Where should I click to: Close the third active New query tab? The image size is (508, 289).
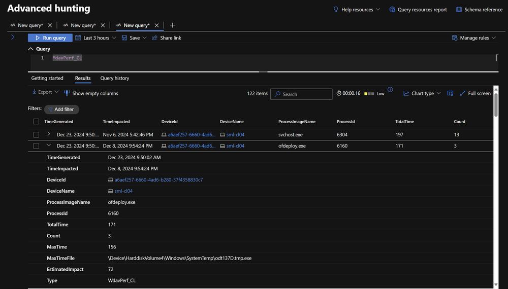157,25
